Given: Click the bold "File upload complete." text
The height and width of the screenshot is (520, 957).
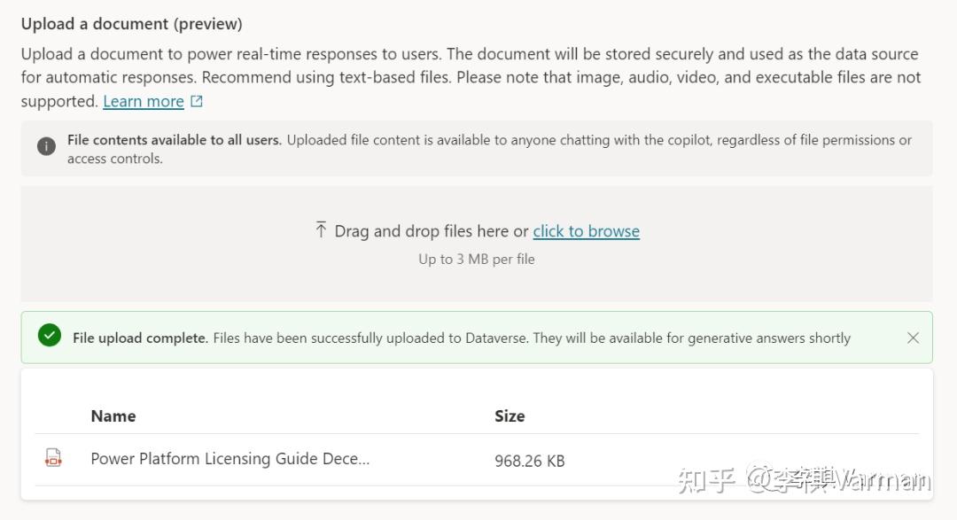Looking at the screenshot, I should point(140,338).
